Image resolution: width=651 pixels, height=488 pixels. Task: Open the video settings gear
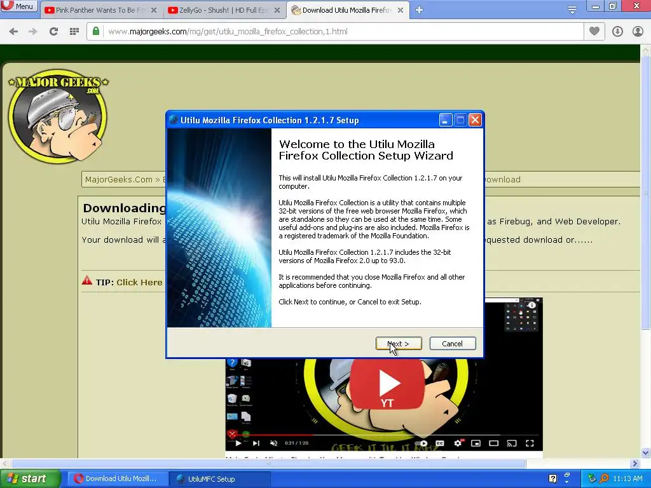click(x=458, y=443)
